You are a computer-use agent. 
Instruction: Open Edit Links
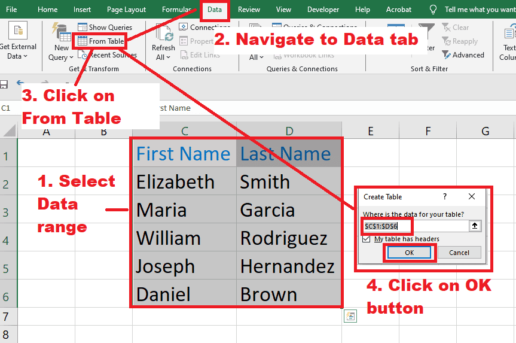(x=200, y=55)
